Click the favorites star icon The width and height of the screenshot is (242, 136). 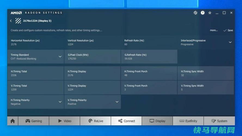pos(210,13)
